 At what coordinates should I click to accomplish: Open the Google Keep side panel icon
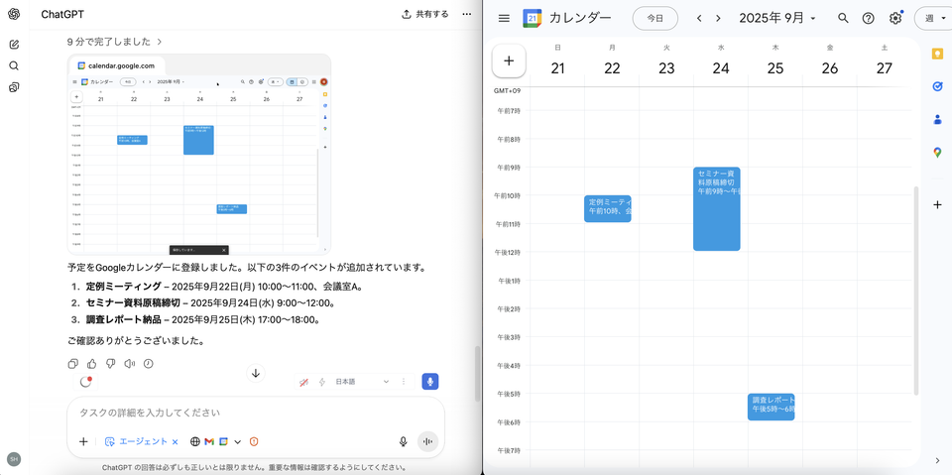(x=937, y=54)
